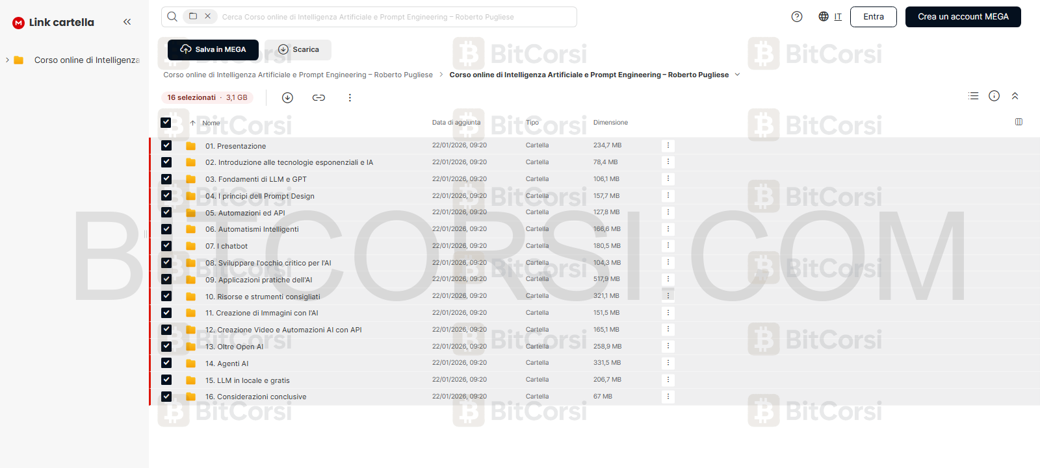Sort by Data di aggiunta column
The image size is (1040, 468).
tap(456, 123)
